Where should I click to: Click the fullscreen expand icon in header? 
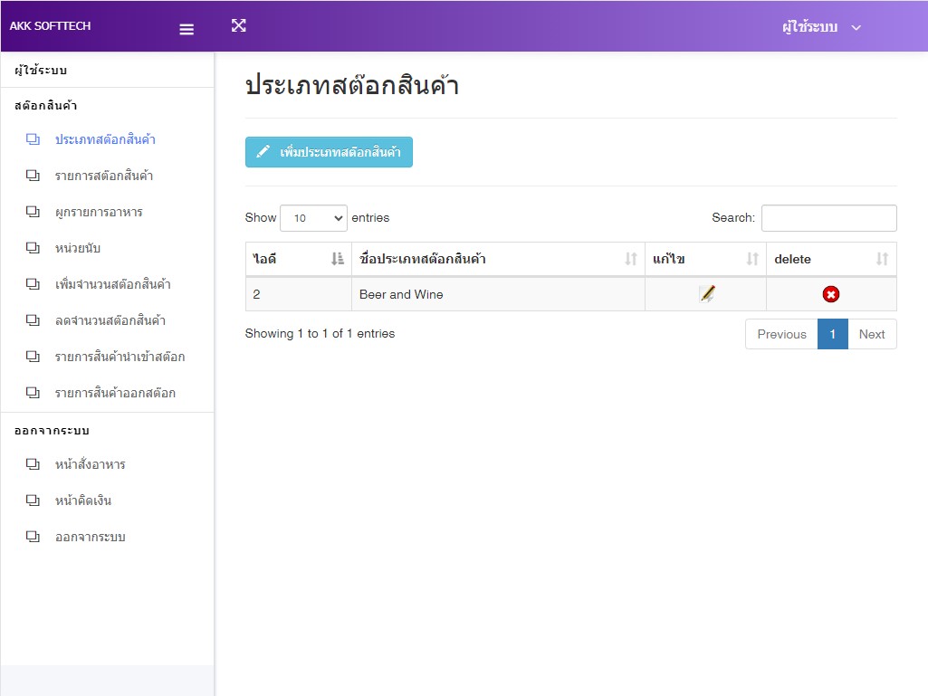coord(238,25)
